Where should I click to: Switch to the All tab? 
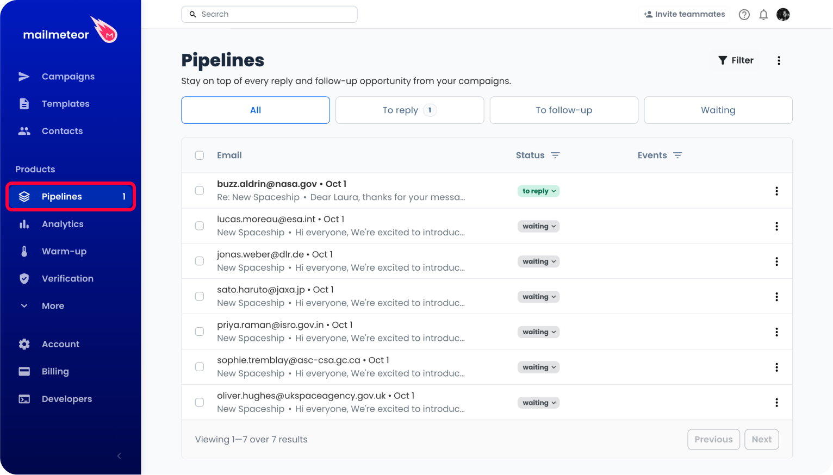click(x=256, y=110)
